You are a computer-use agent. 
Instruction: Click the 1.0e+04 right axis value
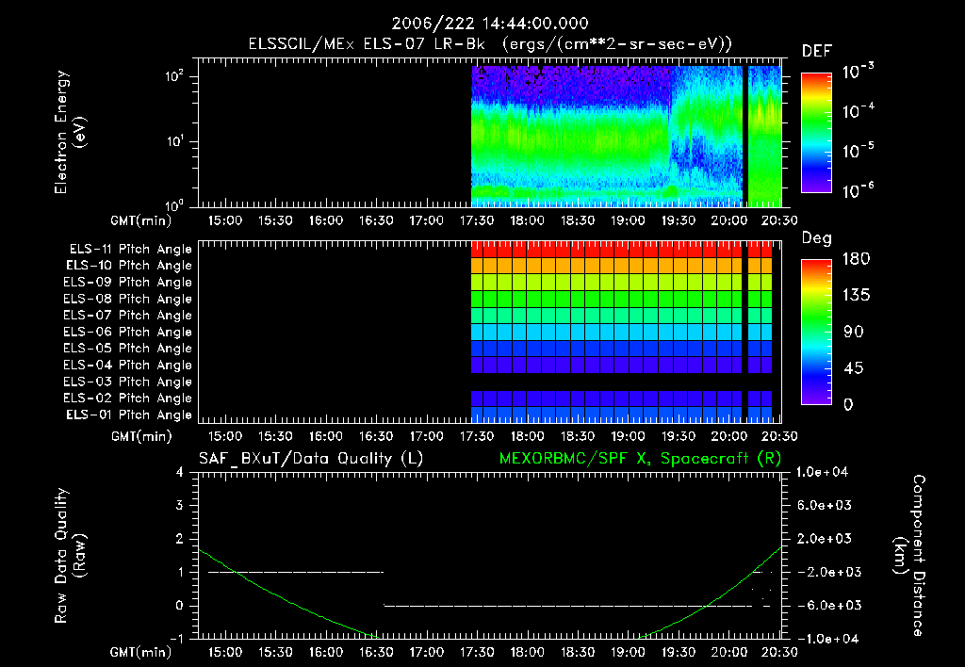click(x=822, y=473)
